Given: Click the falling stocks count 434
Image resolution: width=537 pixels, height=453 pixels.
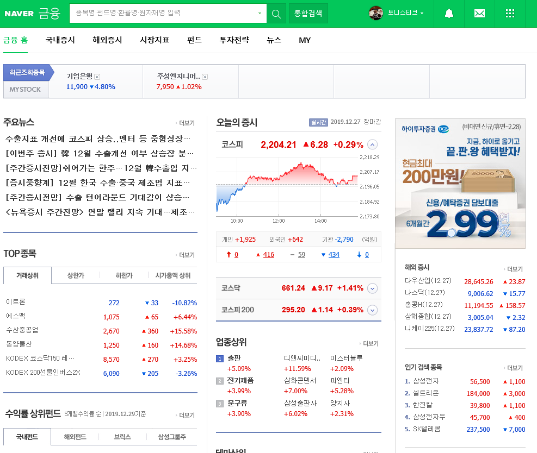Looking at the screenshot, I should pos(334,255).
